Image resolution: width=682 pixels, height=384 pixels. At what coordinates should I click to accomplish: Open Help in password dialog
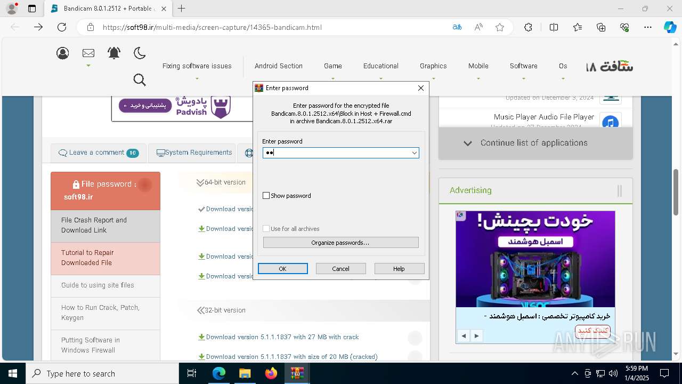[x=399, y=269]
